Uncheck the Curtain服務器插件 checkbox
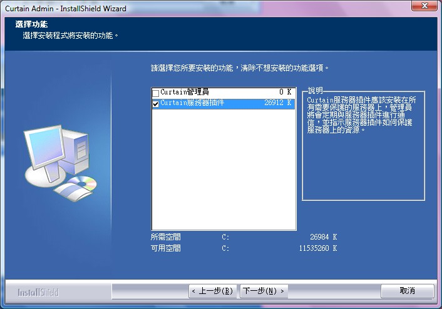Screen dimensions: 442x309 point(156,104)
